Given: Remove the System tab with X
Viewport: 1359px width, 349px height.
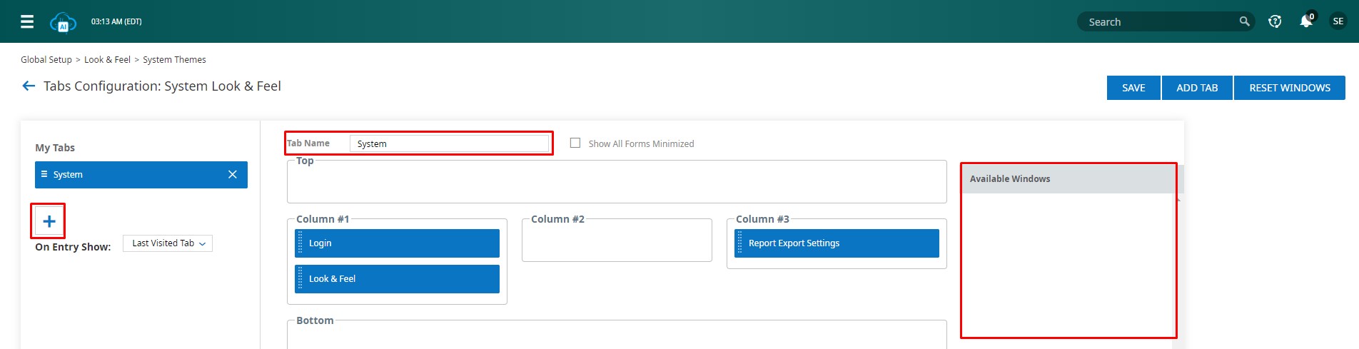Looking at the screenshot, I should [232, 175].
